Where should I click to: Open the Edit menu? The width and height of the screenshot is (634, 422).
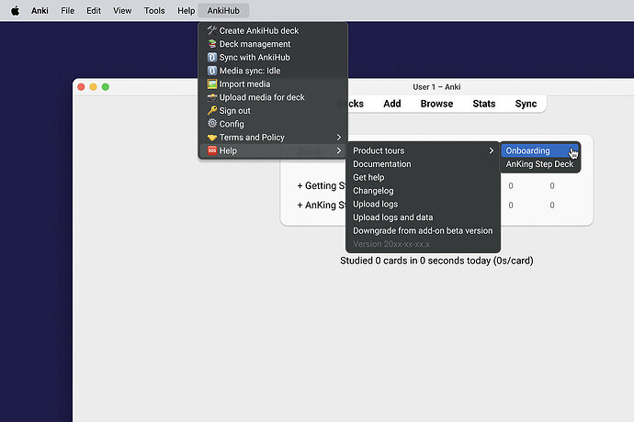(94, 10)
